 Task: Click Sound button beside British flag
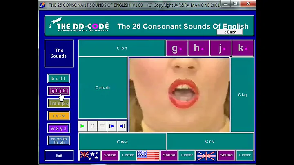[226, 155]
